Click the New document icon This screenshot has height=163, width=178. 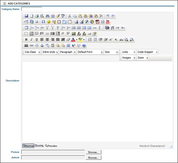pos(32,16)
